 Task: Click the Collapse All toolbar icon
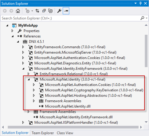coord(44,11)
